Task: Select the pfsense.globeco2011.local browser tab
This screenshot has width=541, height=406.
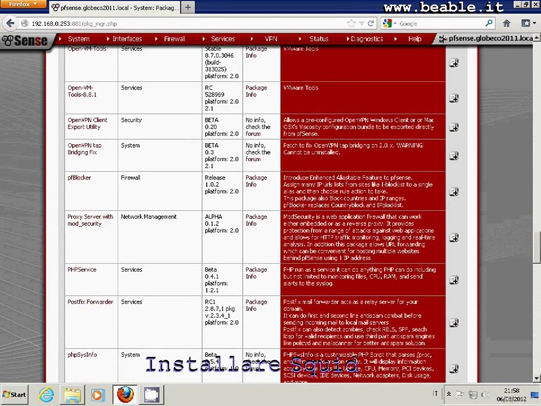Action: click(115, 7)
